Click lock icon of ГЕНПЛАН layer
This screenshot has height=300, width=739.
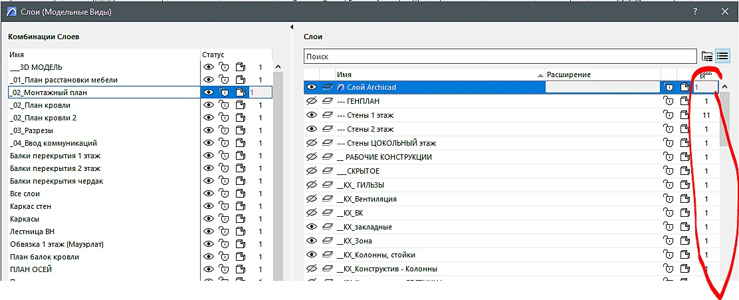pos(669,101)
